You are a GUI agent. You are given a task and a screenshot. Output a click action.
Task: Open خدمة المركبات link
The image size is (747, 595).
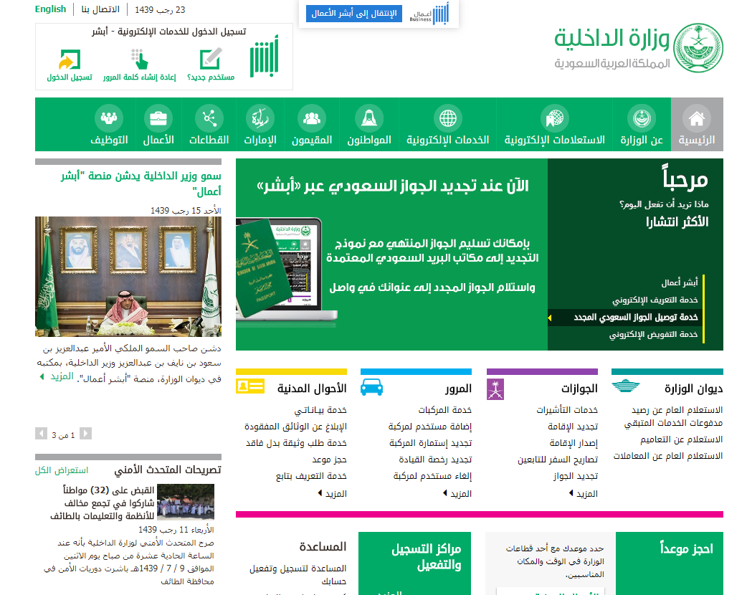[445, 410]
